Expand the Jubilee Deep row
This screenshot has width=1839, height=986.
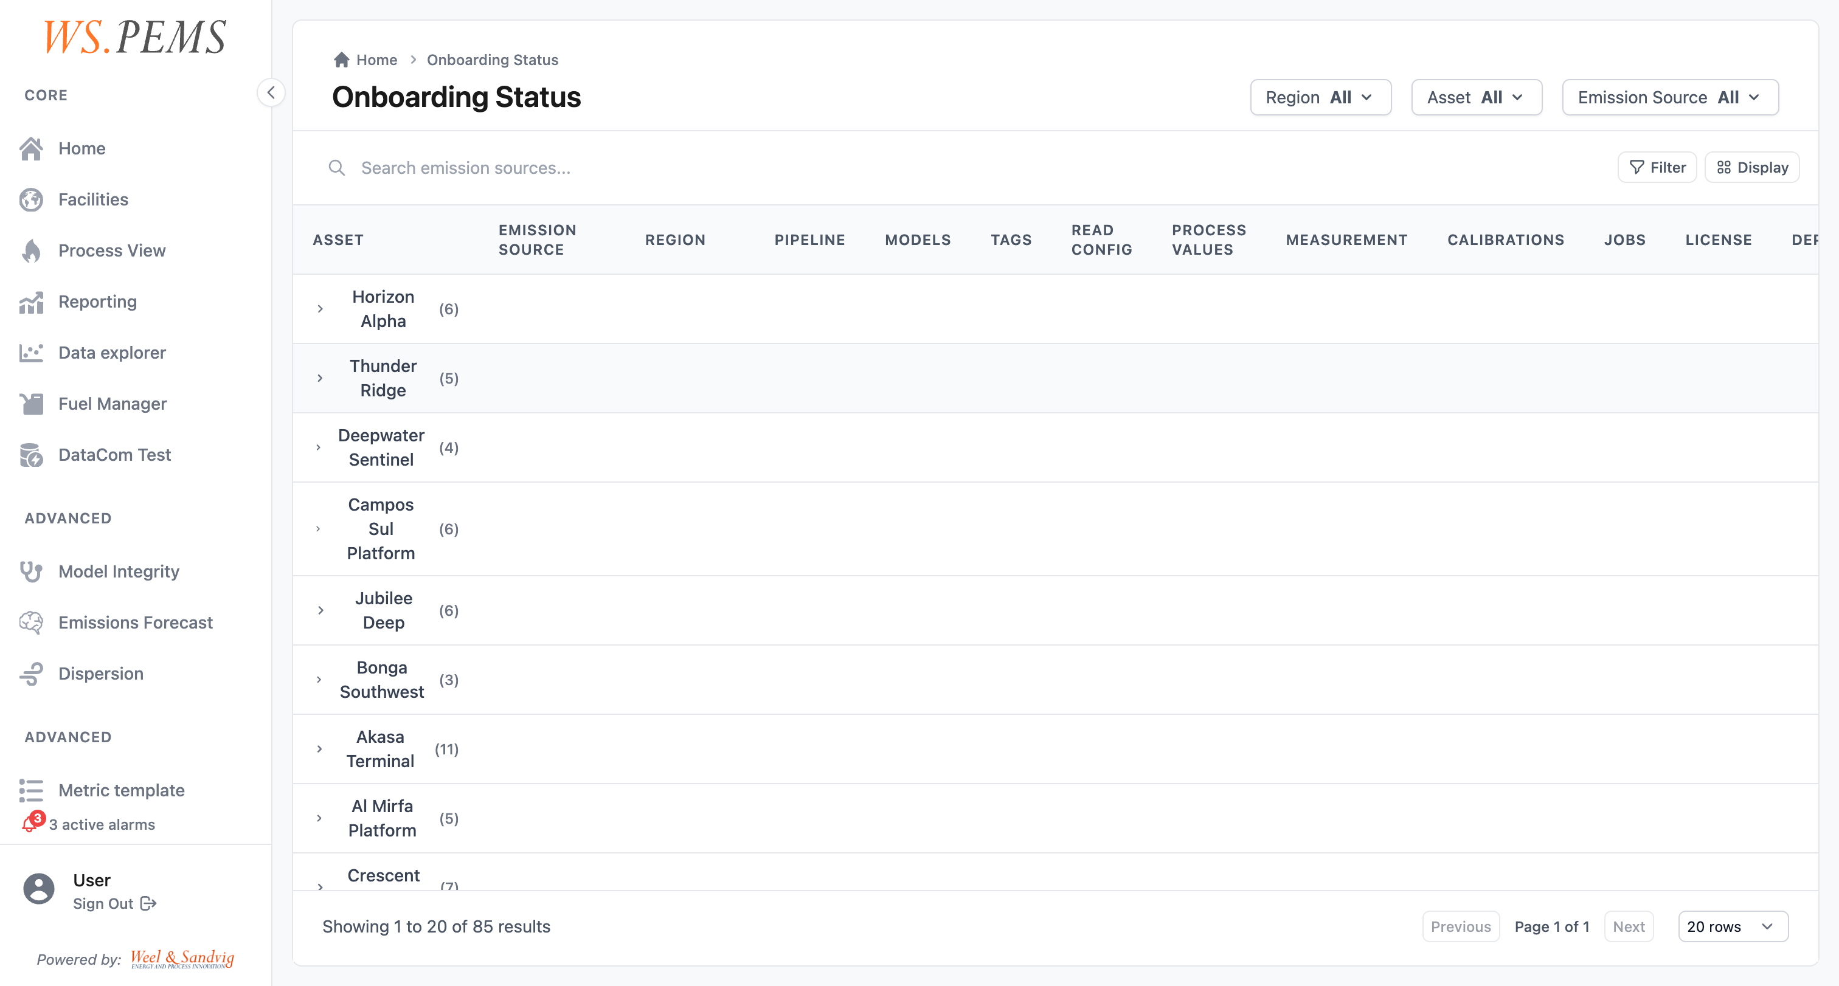pos(321,611)
